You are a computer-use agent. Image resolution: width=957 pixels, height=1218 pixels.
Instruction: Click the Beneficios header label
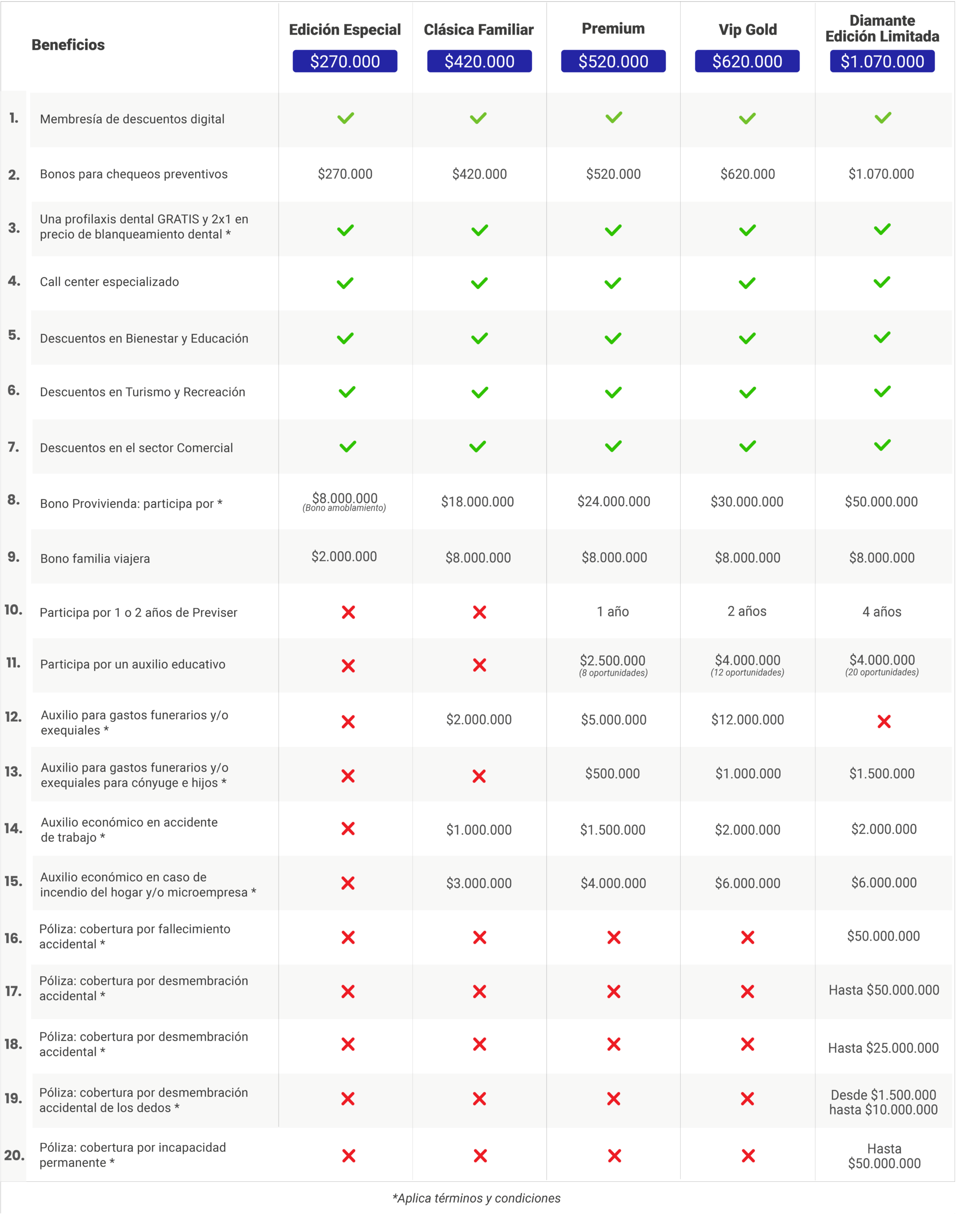coord(68,45)
